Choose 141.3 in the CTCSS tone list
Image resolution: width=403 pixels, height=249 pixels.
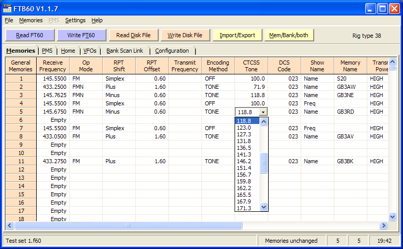[x=247, y=154]
